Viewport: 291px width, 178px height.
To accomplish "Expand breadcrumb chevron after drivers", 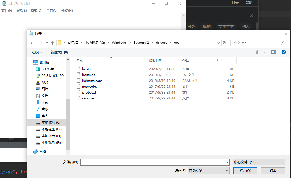I will (170, 43).
